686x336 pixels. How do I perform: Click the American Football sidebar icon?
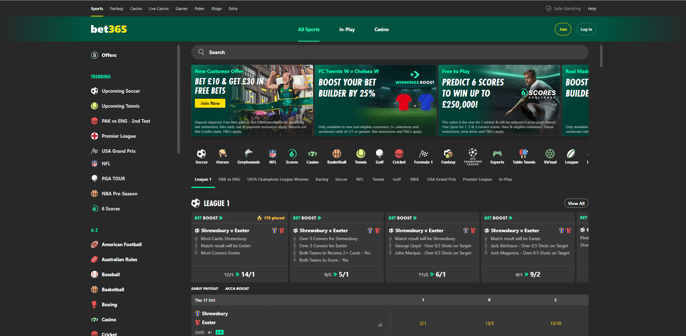coord(95,244)
